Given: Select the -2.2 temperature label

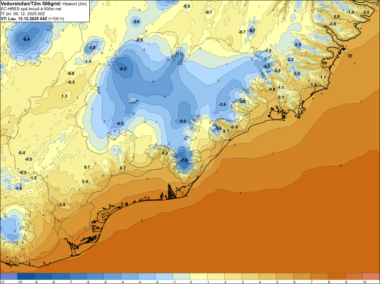Looking at the screenshot, I should click(290, 60).
